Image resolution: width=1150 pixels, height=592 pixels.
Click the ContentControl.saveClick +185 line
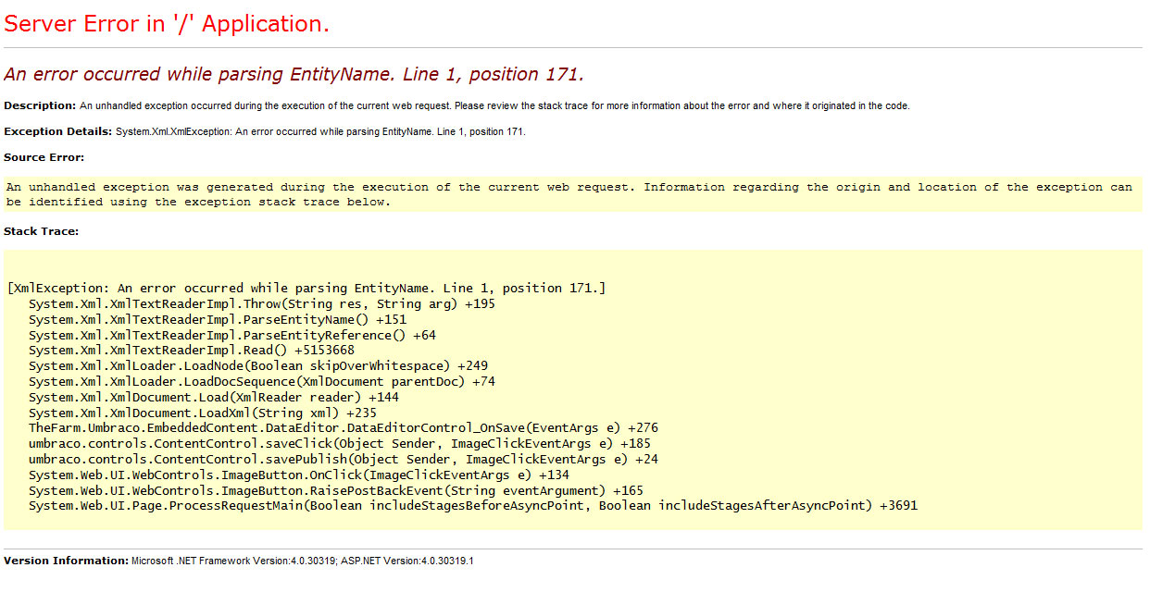tap(339, 444)
